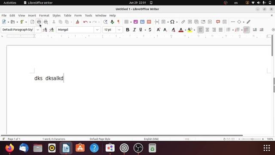This screenshot has width=275, height=155.
Task: Click the Default Paragraph Style field
Action: [x=18, y=30]
